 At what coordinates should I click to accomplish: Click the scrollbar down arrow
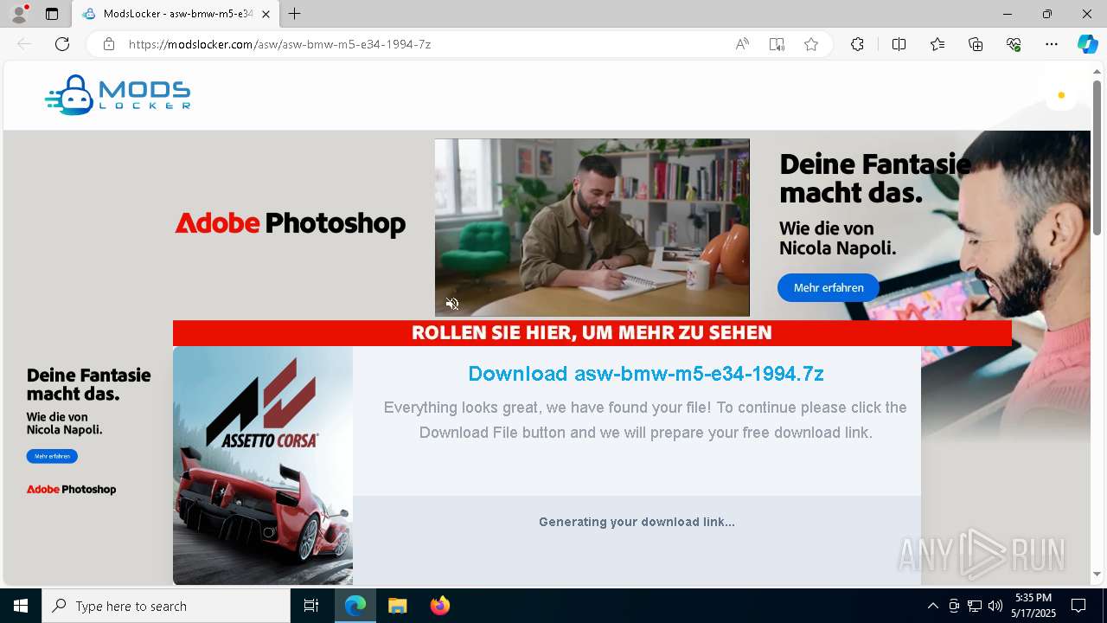point(1097,574)
